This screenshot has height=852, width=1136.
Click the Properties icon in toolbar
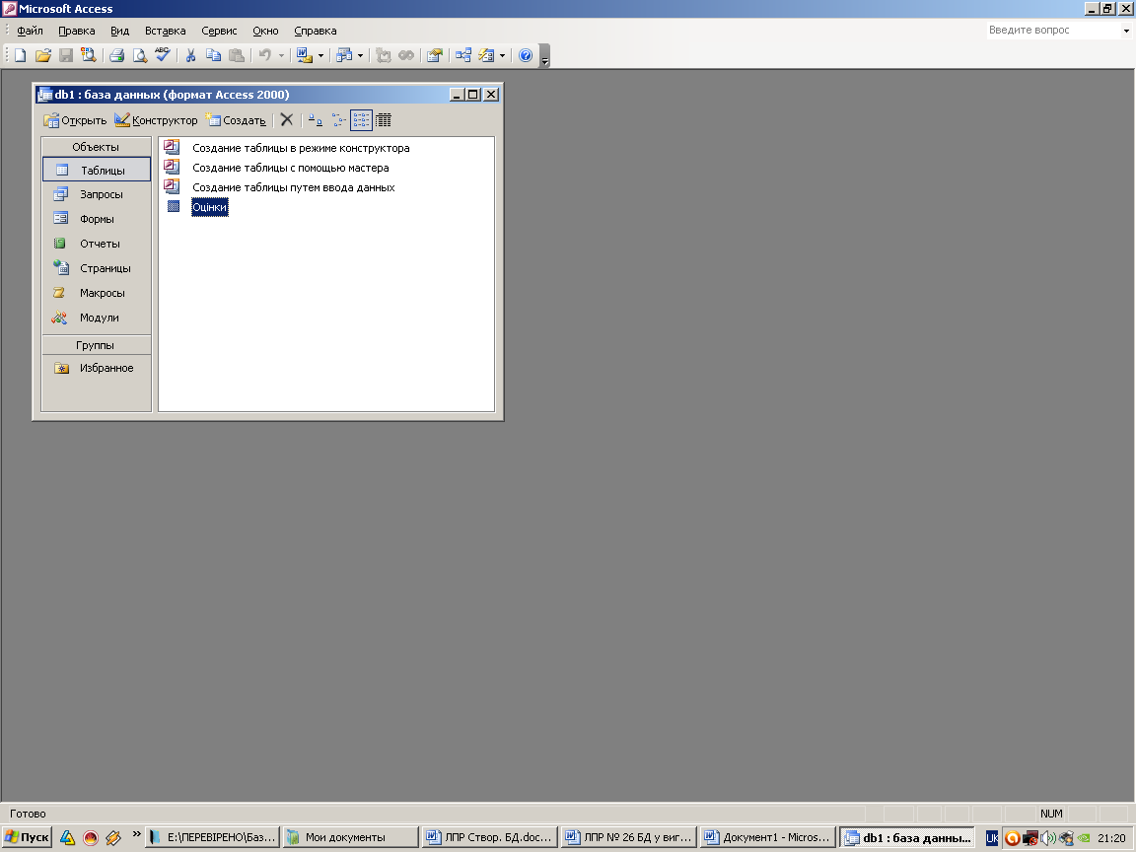click(435, 55)
